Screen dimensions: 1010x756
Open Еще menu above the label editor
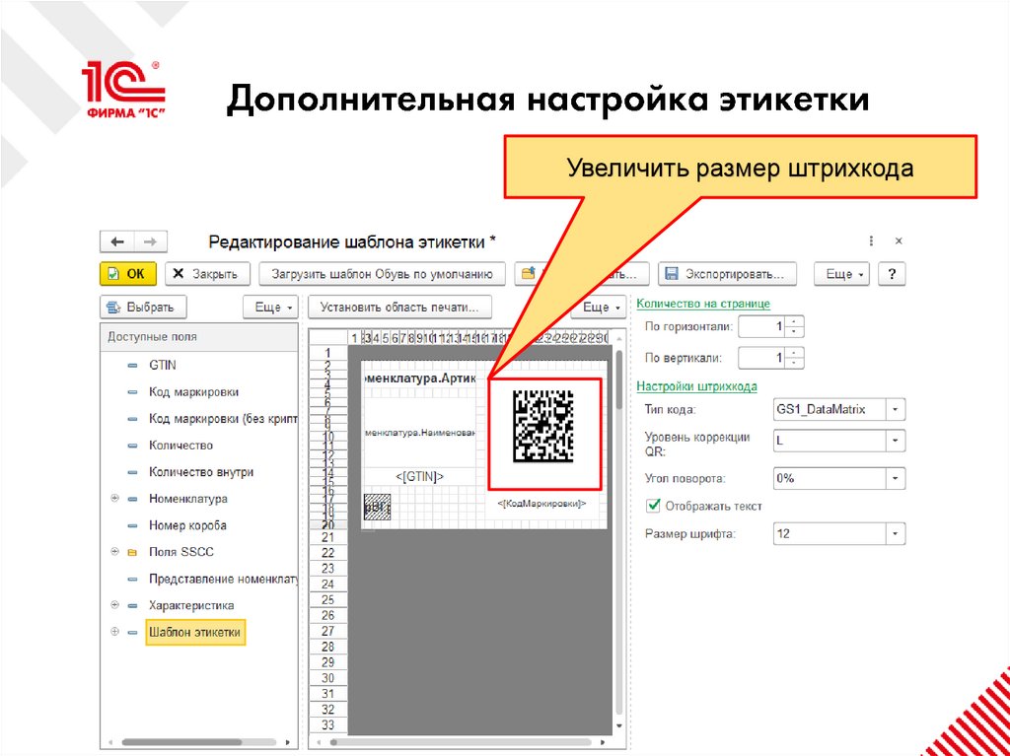tap(599, 308)
